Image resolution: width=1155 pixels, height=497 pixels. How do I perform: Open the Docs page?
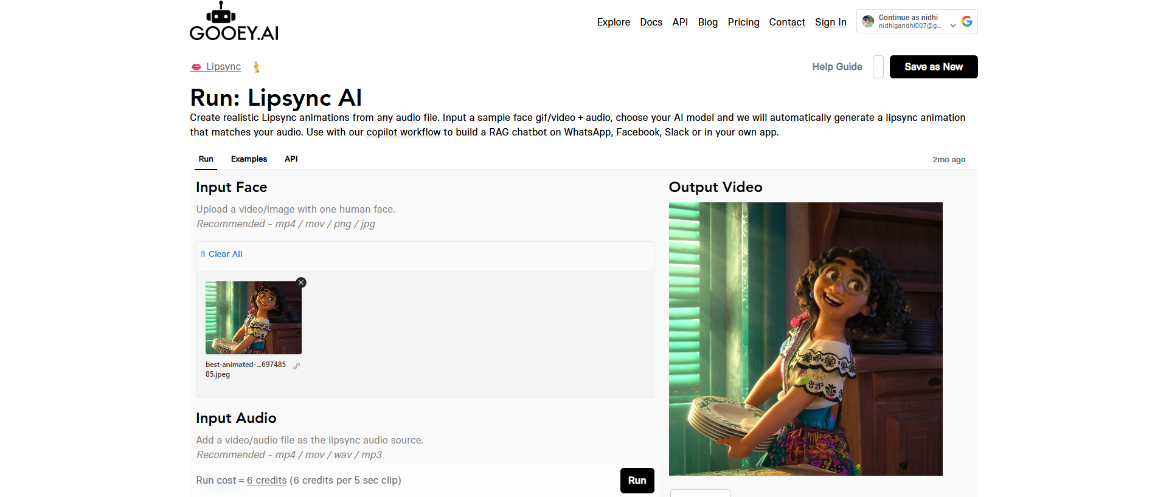tap(651, 22)
